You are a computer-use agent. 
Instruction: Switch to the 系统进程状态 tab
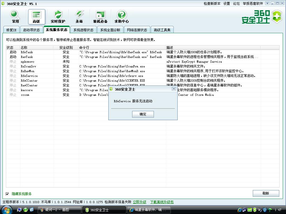coord(83,30)
